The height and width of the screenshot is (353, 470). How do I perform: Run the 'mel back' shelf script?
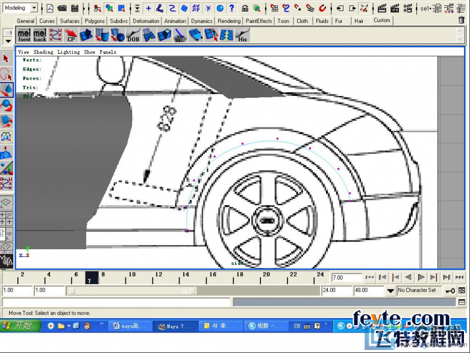point(40,35)
